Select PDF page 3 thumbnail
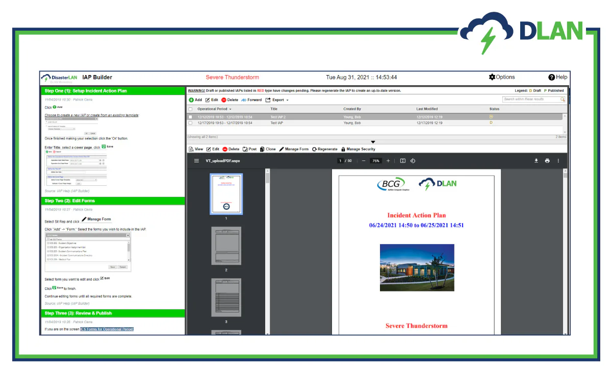Image resolution: width=612 pixels, height=389 pixels. 226,298
